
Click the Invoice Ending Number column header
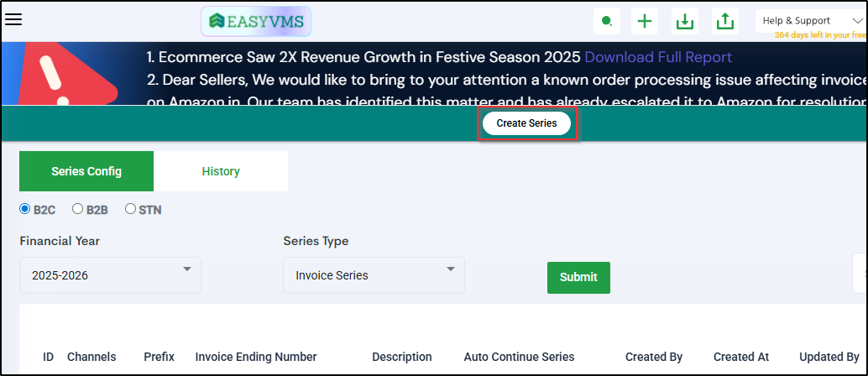256,357
